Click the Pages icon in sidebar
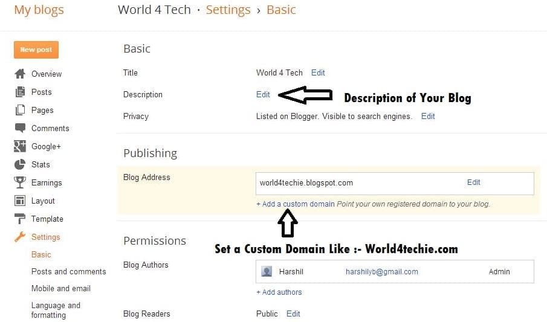This screenshot has width=547, height=322. tap(20, 110)
